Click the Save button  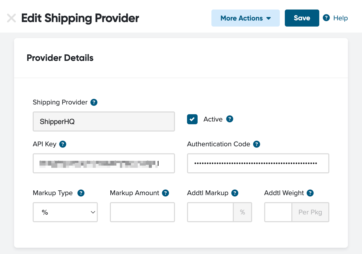(302, 18)
